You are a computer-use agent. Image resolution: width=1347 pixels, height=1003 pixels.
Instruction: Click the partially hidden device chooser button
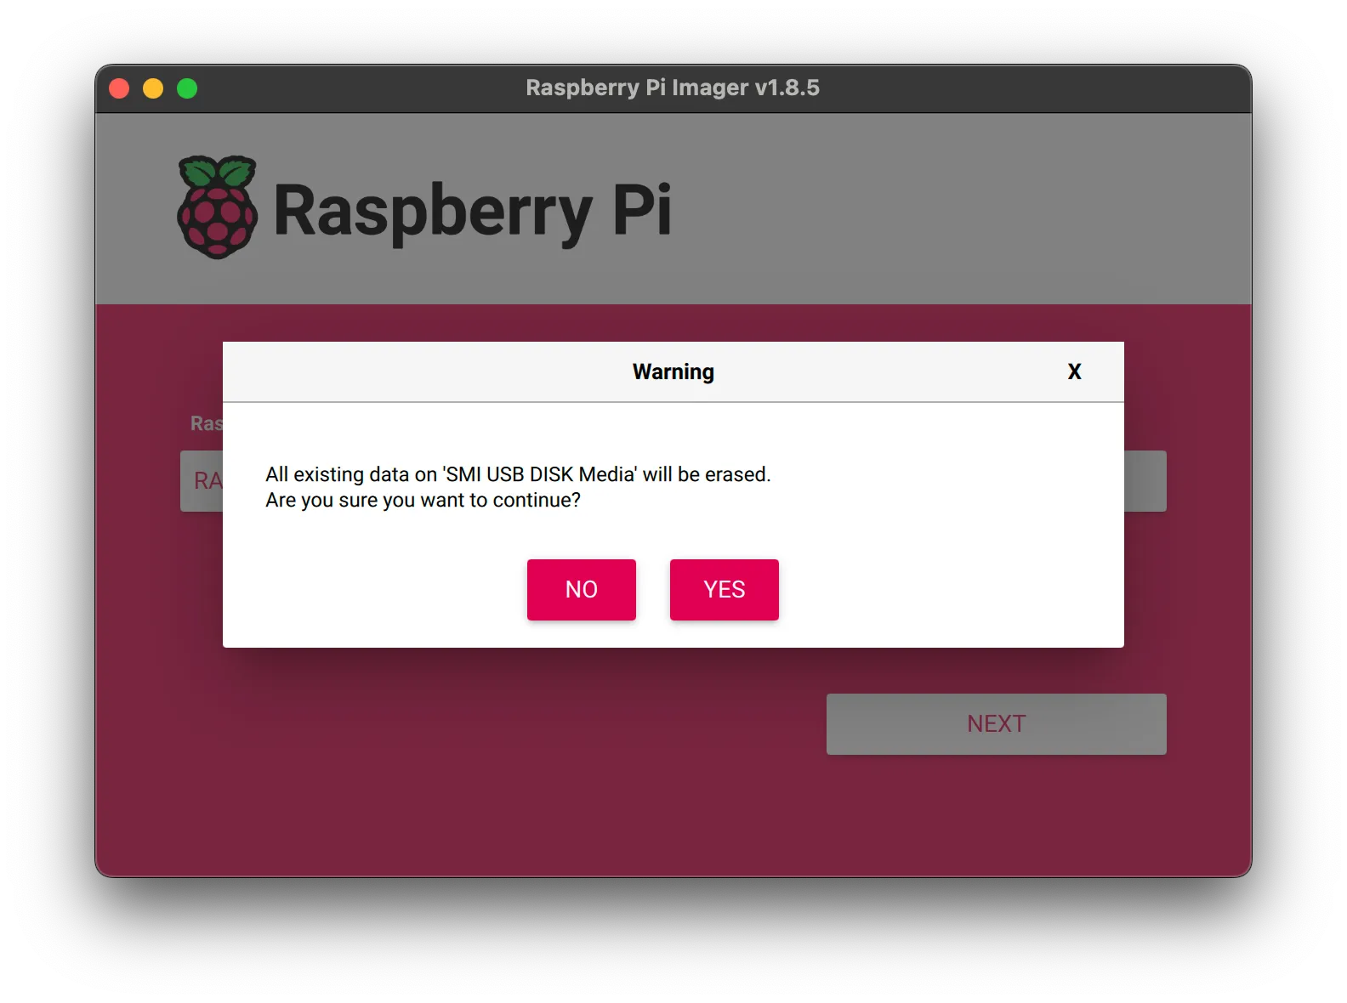(x=202, y=481)
